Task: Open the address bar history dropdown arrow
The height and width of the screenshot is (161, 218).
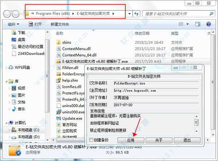Action: (x=129, y=14)
